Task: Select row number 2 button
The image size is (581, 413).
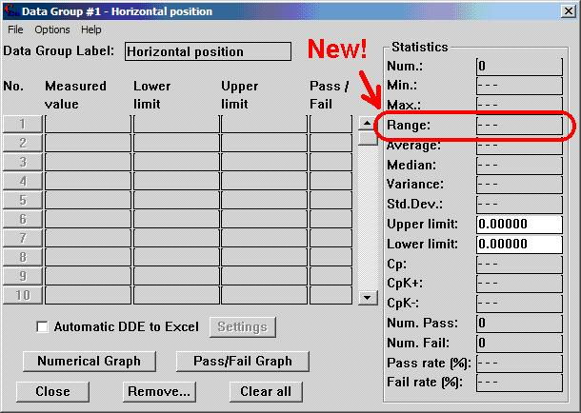Action: (23, 143)
